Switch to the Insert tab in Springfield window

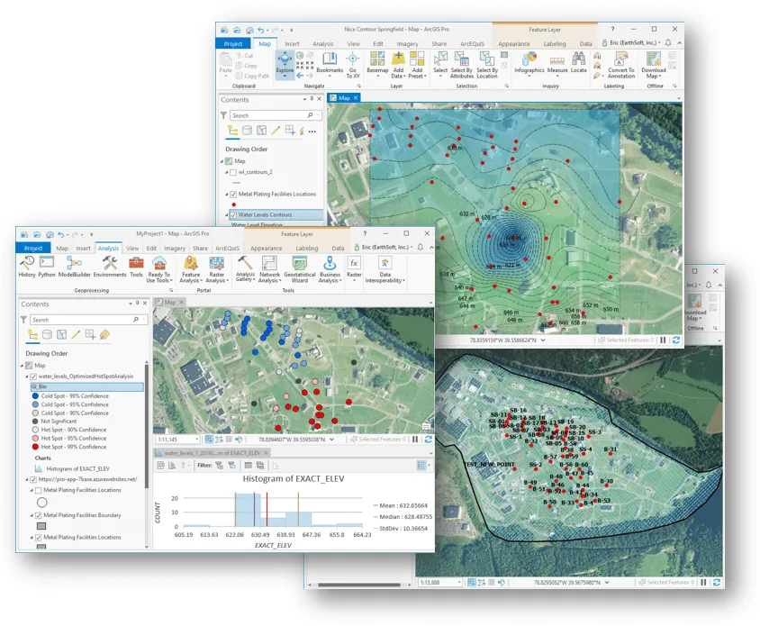pos(292,43)
